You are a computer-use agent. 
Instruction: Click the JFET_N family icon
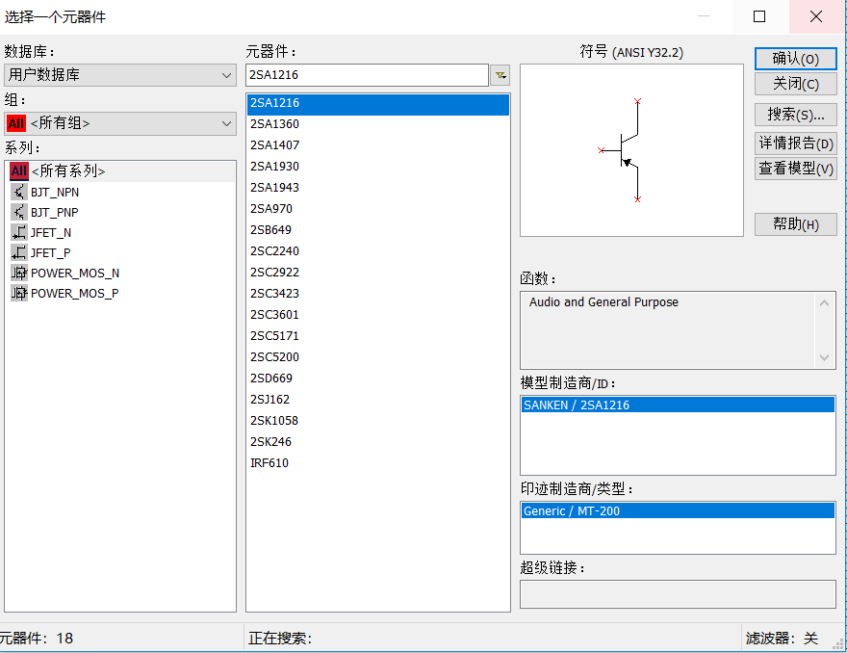click(19, 232)
